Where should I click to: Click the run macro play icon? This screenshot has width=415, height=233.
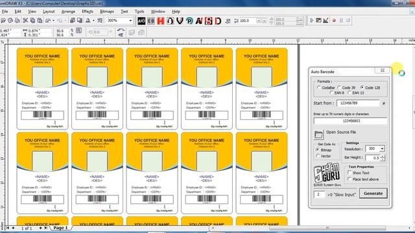click(x=311, y=21)
